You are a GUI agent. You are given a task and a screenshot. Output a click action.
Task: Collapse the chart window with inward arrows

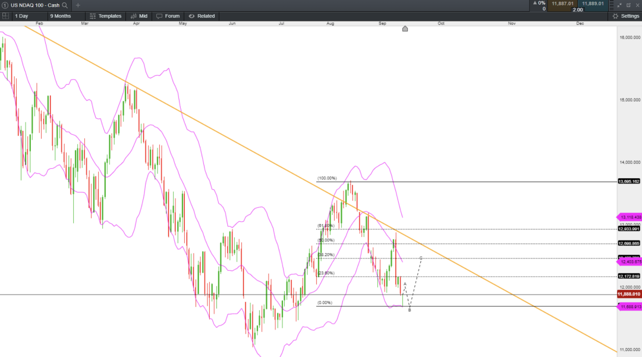coord(619,5)
